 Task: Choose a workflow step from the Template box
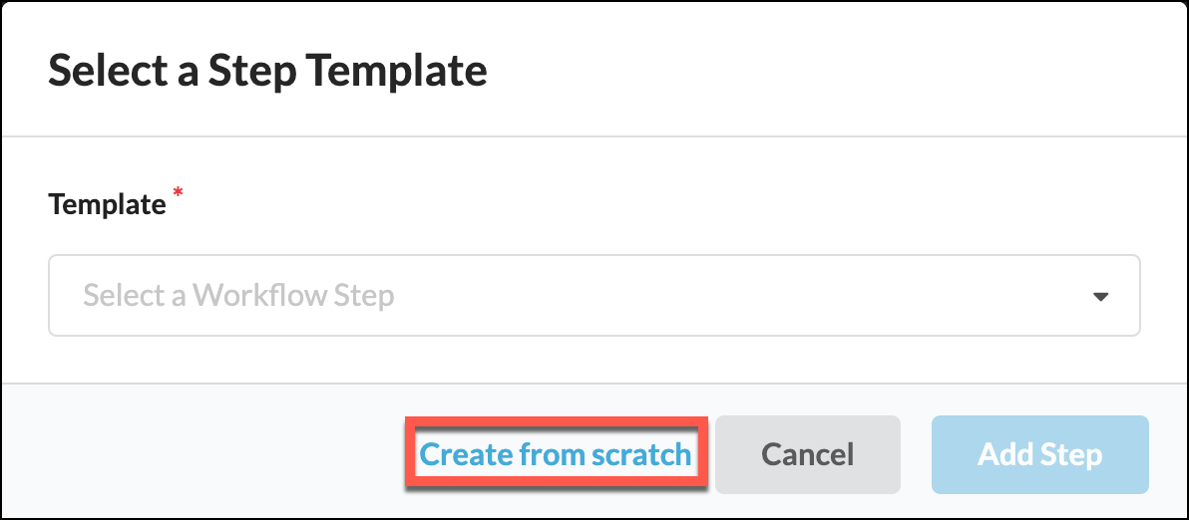pyautogui.click(x=594, y=296)
